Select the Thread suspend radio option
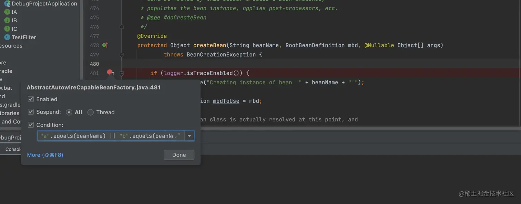 point(91,112)
